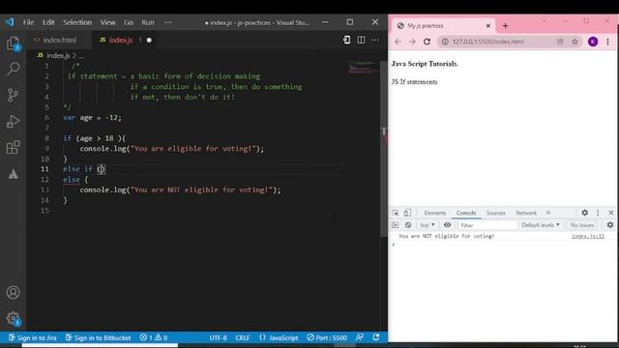619x348 pixels.
Task: Click UTF-8 encoding in status bar
Action: 218,337
